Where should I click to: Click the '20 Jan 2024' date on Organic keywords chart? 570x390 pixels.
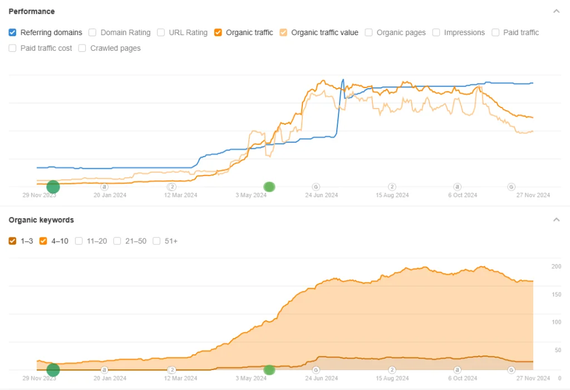(x=110, y=378)
